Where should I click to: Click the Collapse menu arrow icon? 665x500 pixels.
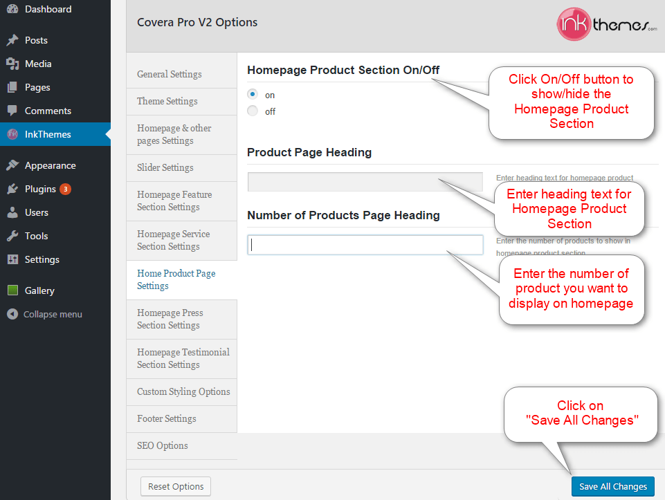(x=12, y=314)
